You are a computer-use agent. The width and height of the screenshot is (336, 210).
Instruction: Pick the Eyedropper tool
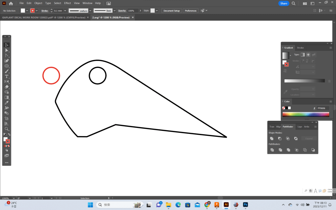pyautogui.click(x=7, y=103)
